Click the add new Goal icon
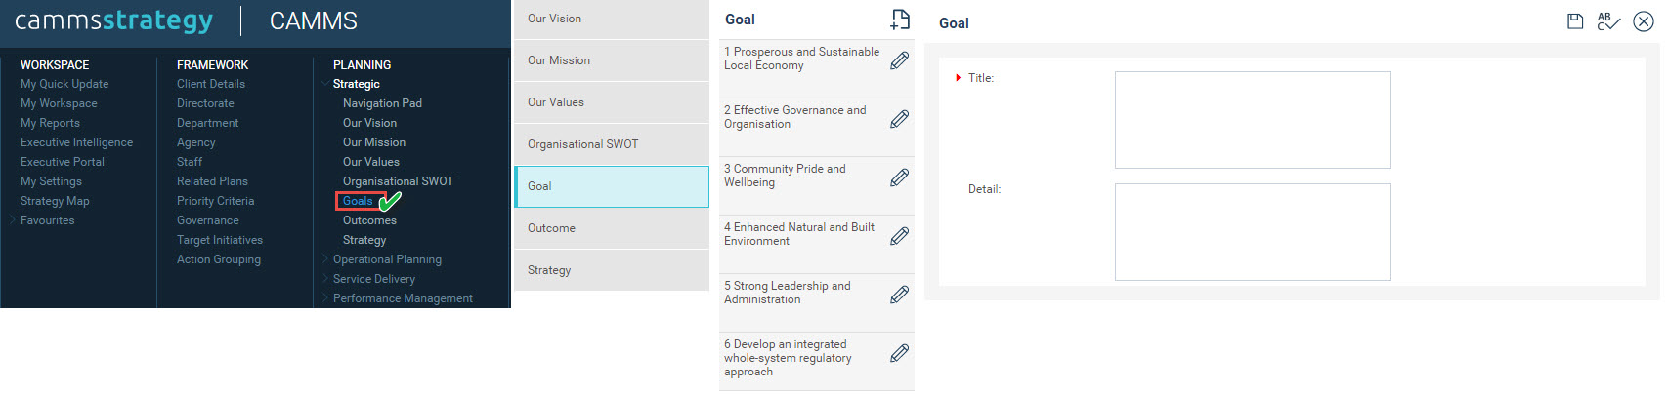The height and width of the screenshot is (394, 1668). coord(900,20)
